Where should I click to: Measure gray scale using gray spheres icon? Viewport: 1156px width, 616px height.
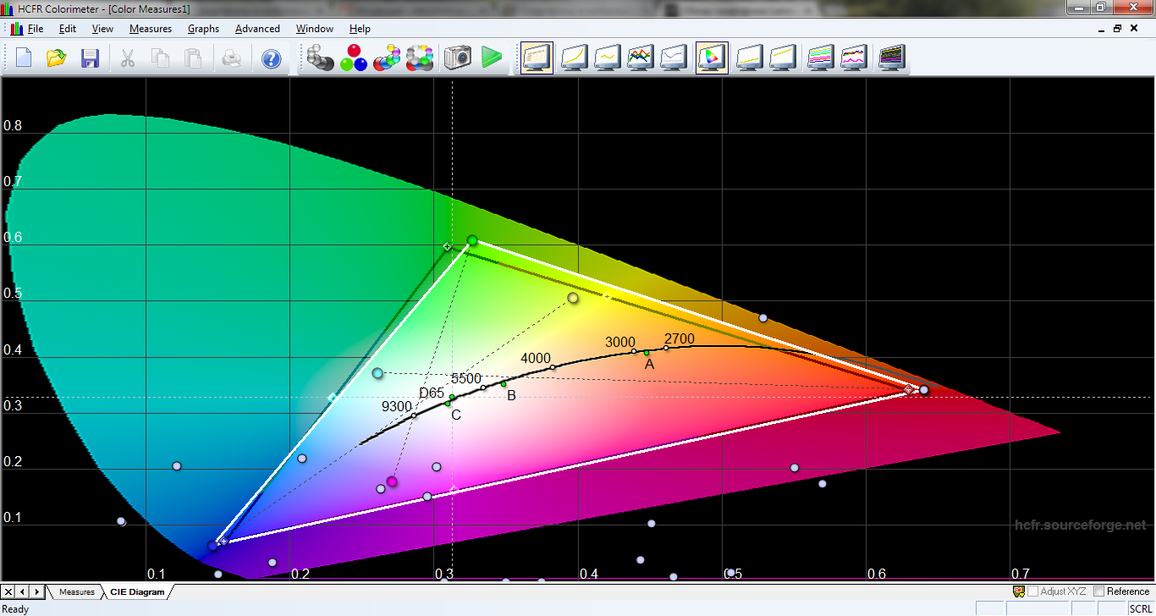click(x=321, y=58)
